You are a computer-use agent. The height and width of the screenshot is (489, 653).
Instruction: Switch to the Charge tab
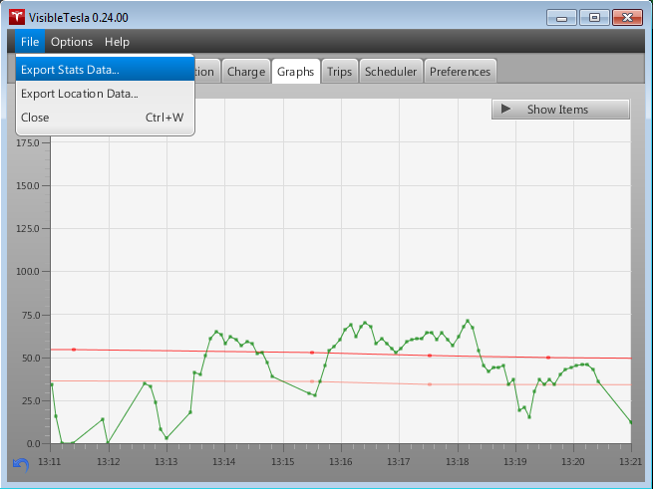[x=246, y=72]
